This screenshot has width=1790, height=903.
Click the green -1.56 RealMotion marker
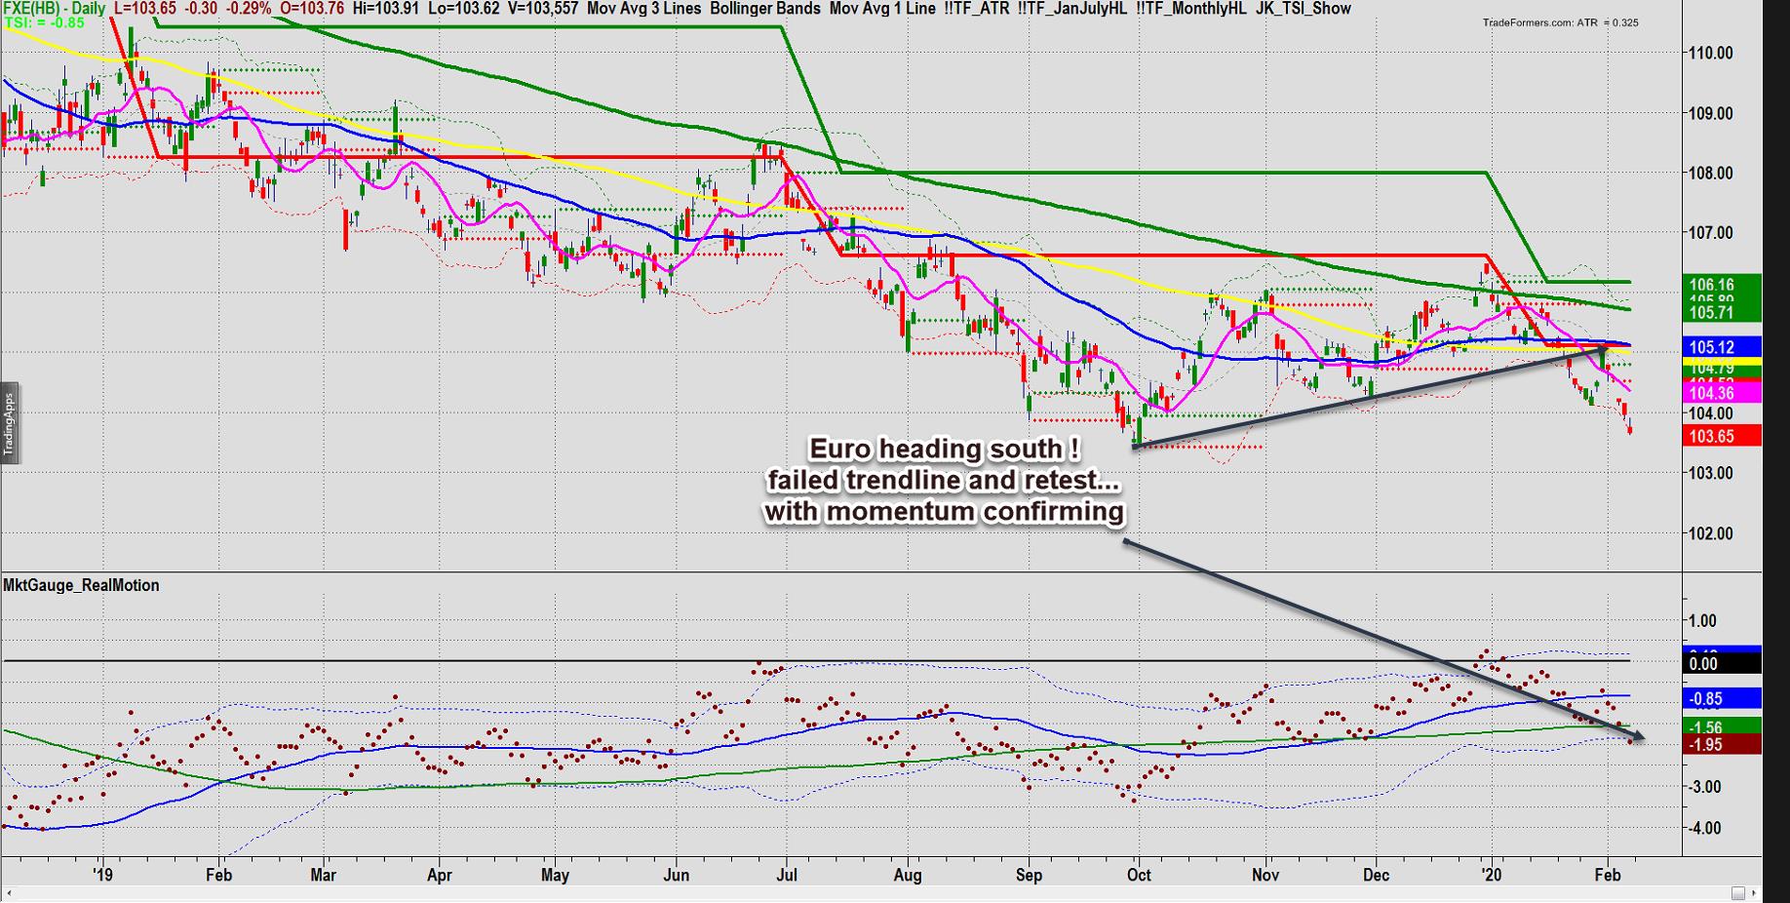(1721, 727)
